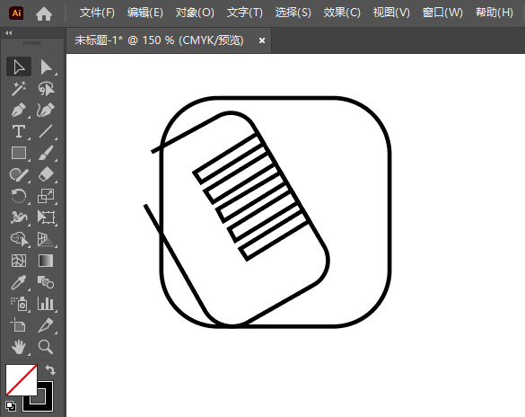The image size is (525, 417).
Task: Choose the Column Graph tool
Action: click(x=46, y=304)
